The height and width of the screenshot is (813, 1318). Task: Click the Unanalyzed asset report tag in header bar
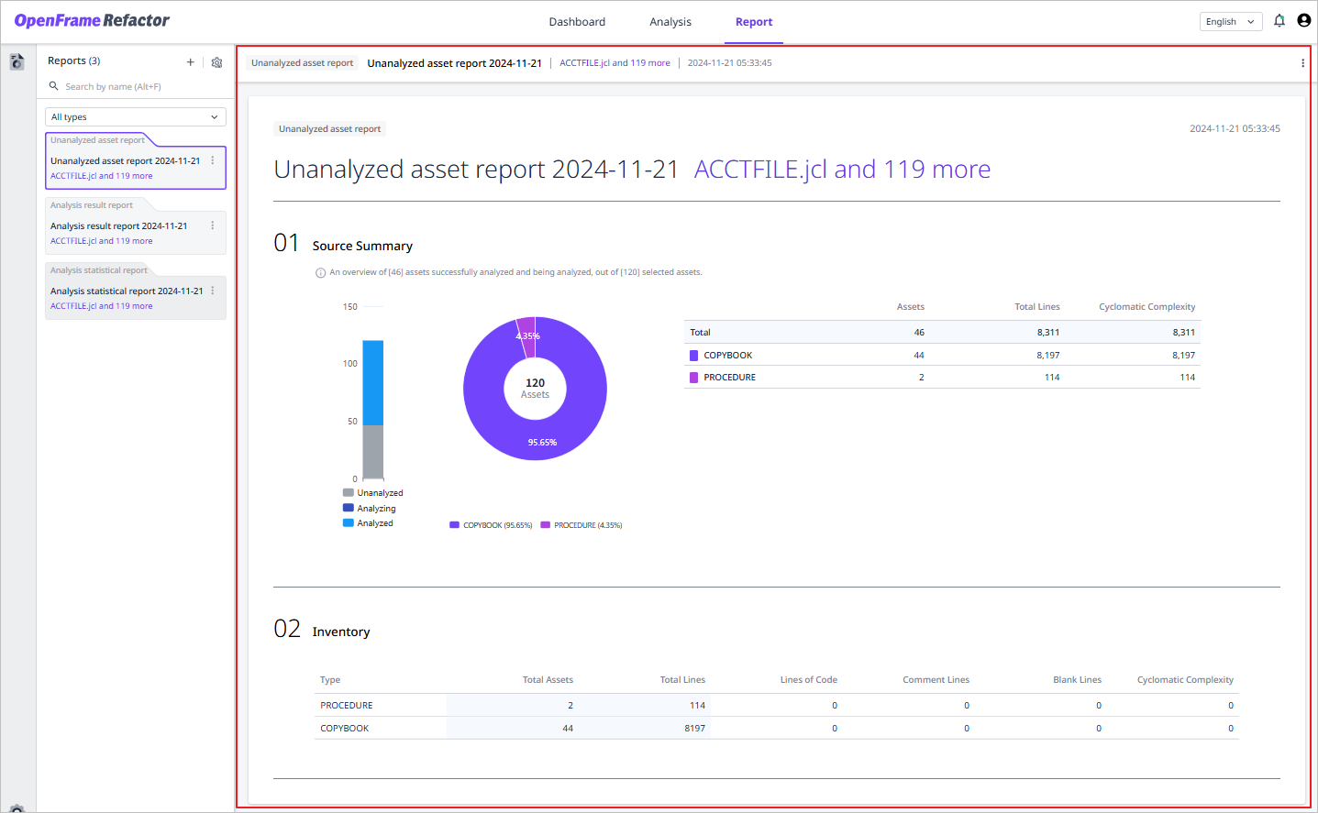[303, 63]
